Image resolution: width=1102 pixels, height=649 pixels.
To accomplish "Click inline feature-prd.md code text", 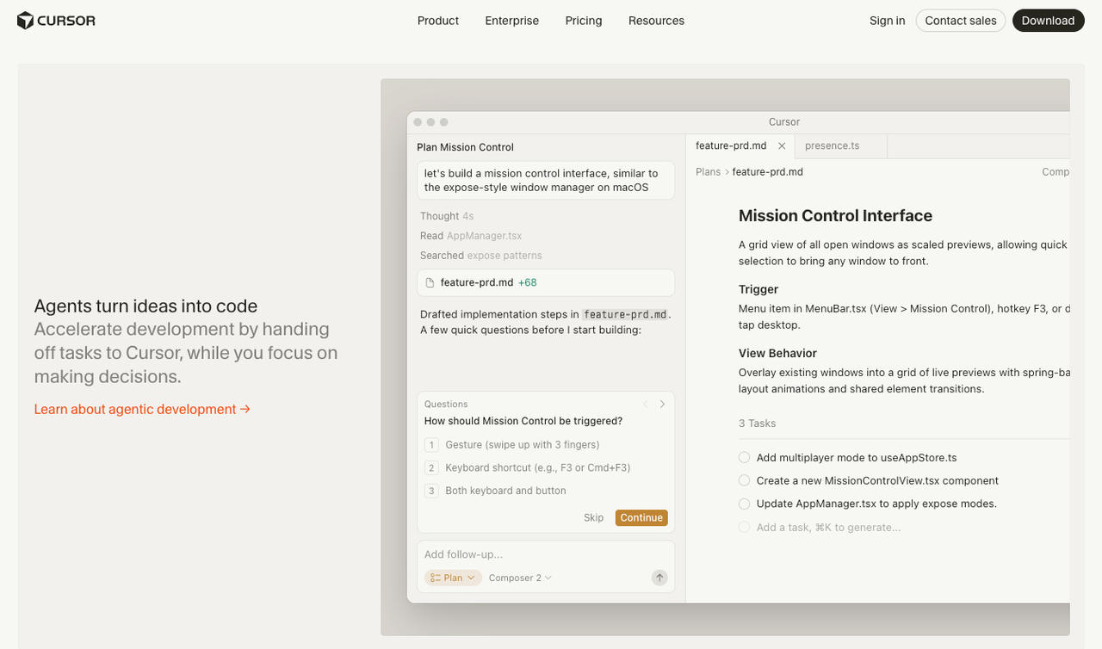I will [x=625, y=314].
